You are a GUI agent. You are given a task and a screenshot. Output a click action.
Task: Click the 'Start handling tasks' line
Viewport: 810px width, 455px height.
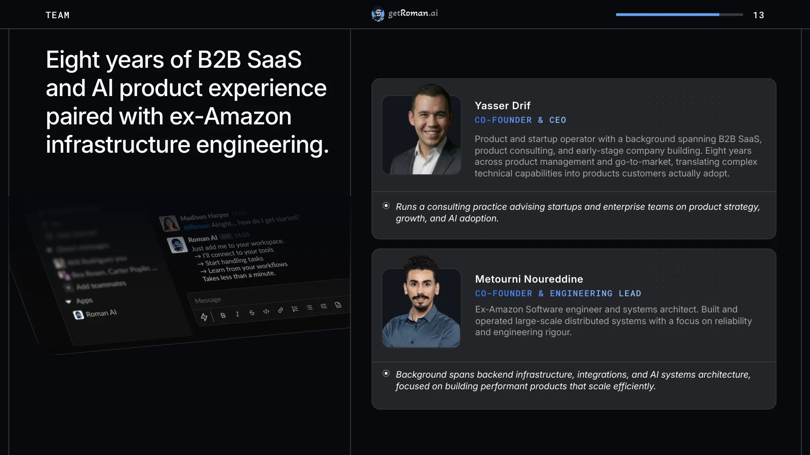231,261
